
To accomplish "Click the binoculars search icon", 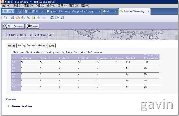I will click(52, 18).
